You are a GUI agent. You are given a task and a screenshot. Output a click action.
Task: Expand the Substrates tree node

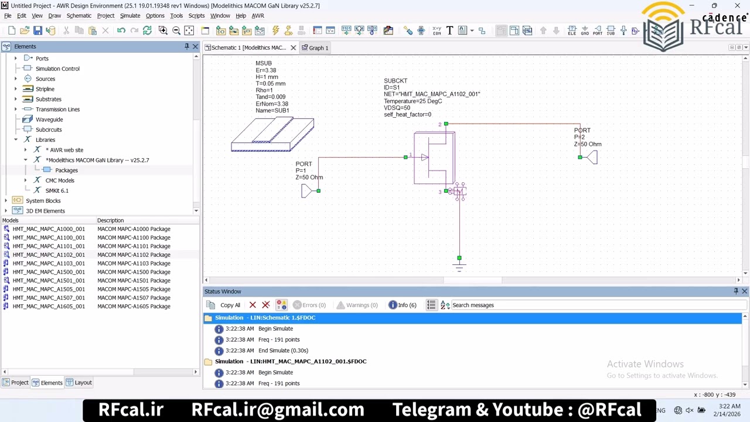pyautogui.click(x=16, y=99)
